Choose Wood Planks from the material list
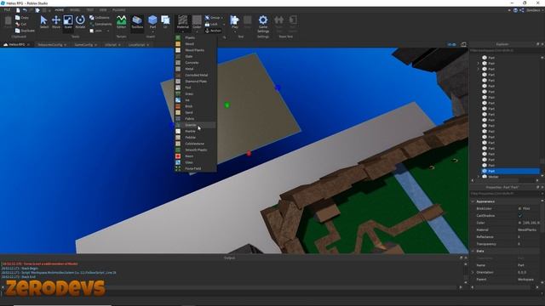 click(195, 50)
